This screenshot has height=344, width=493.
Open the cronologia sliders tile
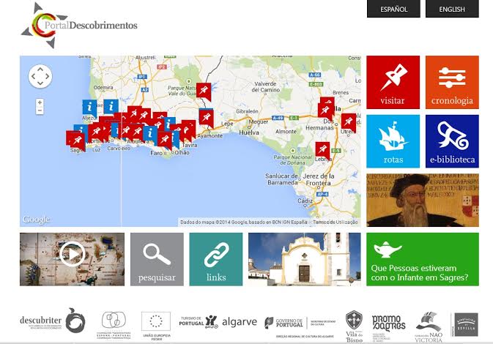(452, 82)
